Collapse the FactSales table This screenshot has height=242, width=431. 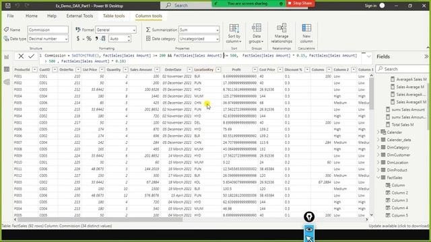[x=378, y=177]
